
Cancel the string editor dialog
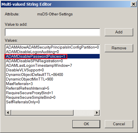(119, 124)
